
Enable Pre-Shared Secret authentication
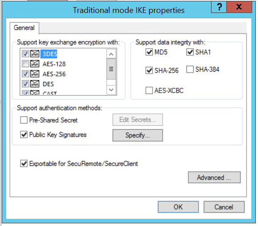[24, 120]
